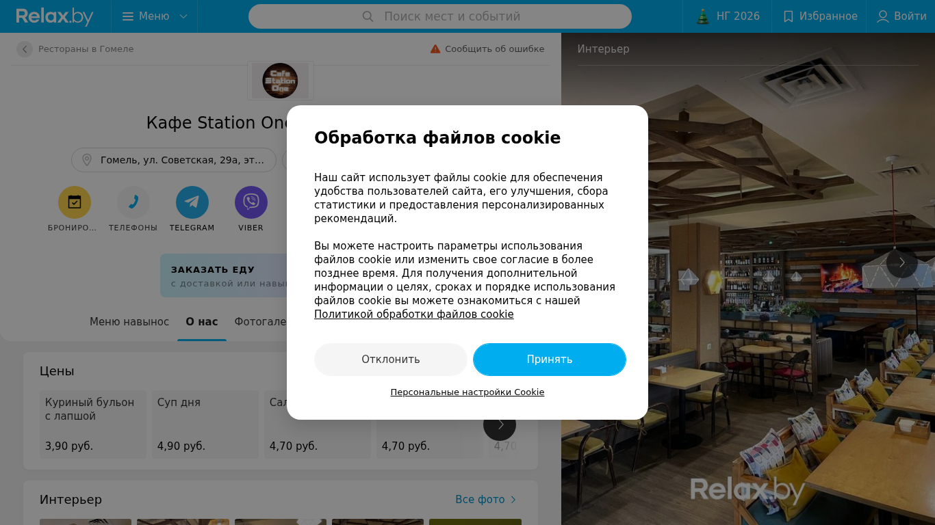Show next interior photo with arrow
The height and width of the screenshot is (525, 935).
[902, 262]
